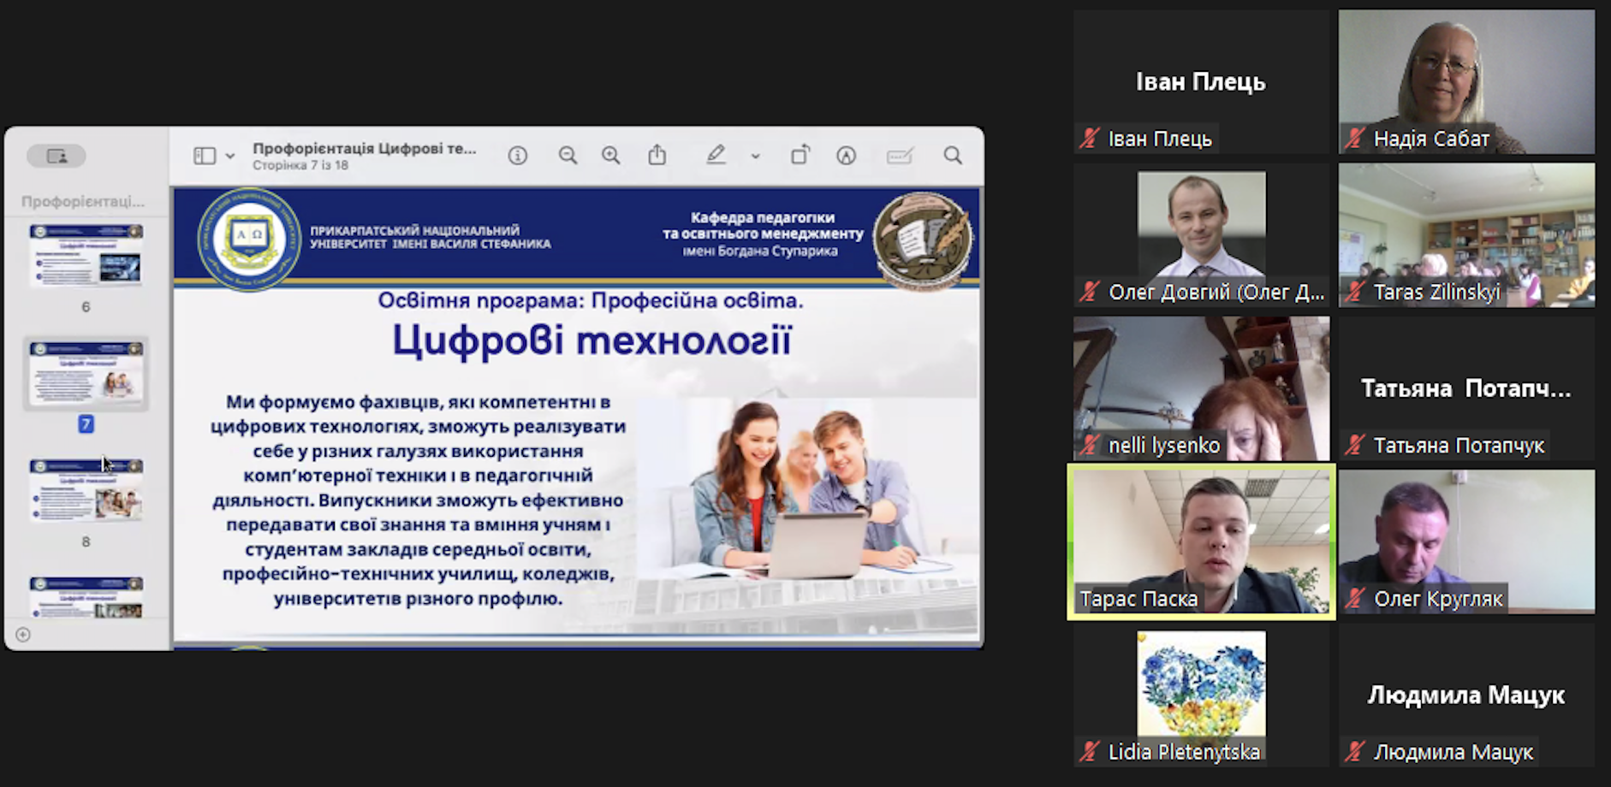The height and width of the screenshot is (787, 1611).
Task: Click the form filling toolbar icon
Action: tap(900, 156)
